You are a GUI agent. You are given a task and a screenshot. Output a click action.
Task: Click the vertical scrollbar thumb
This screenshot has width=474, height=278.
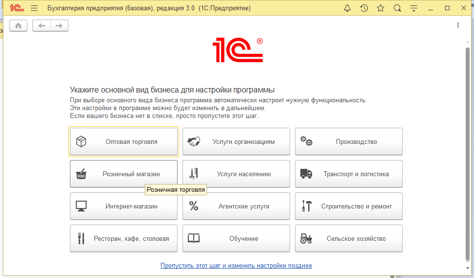pos(467,154)
